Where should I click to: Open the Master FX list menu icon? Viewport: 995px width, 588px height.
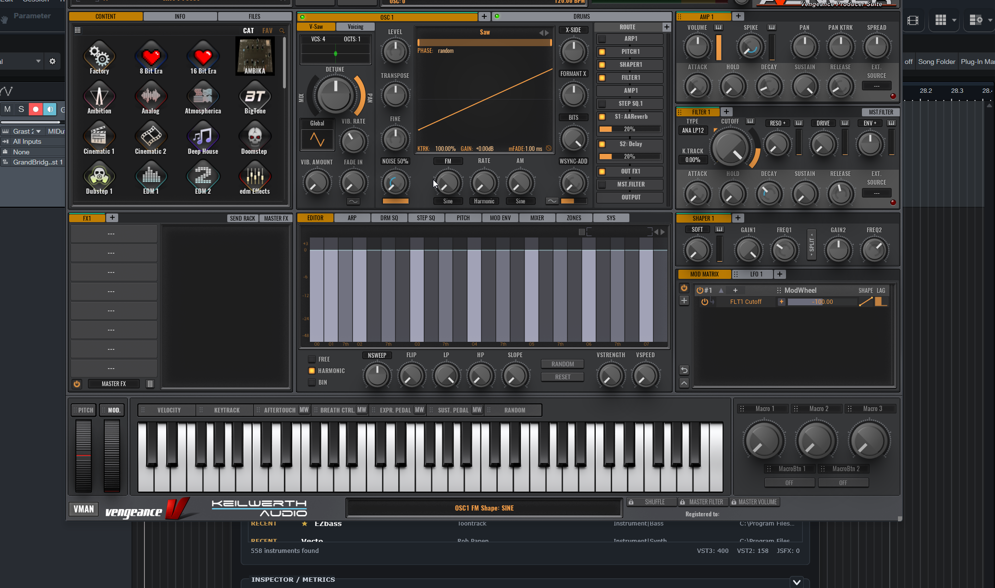point(150,384)
